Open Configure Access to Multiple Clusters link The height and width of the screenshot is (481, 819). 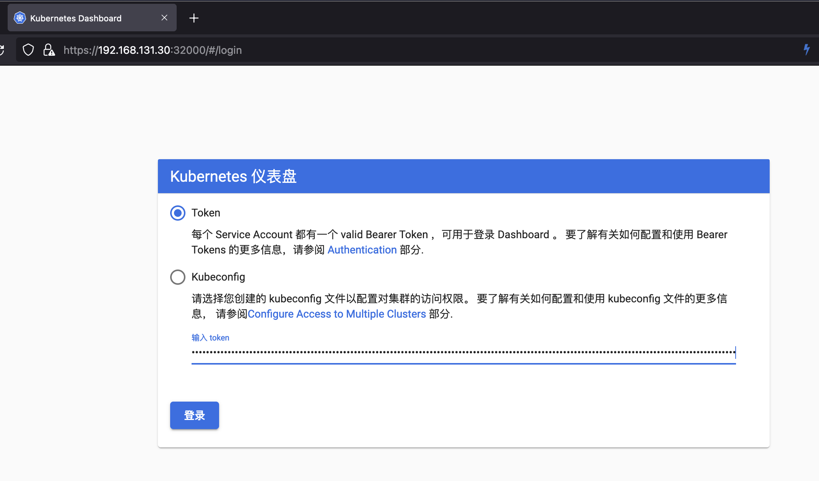click(336, 314)
